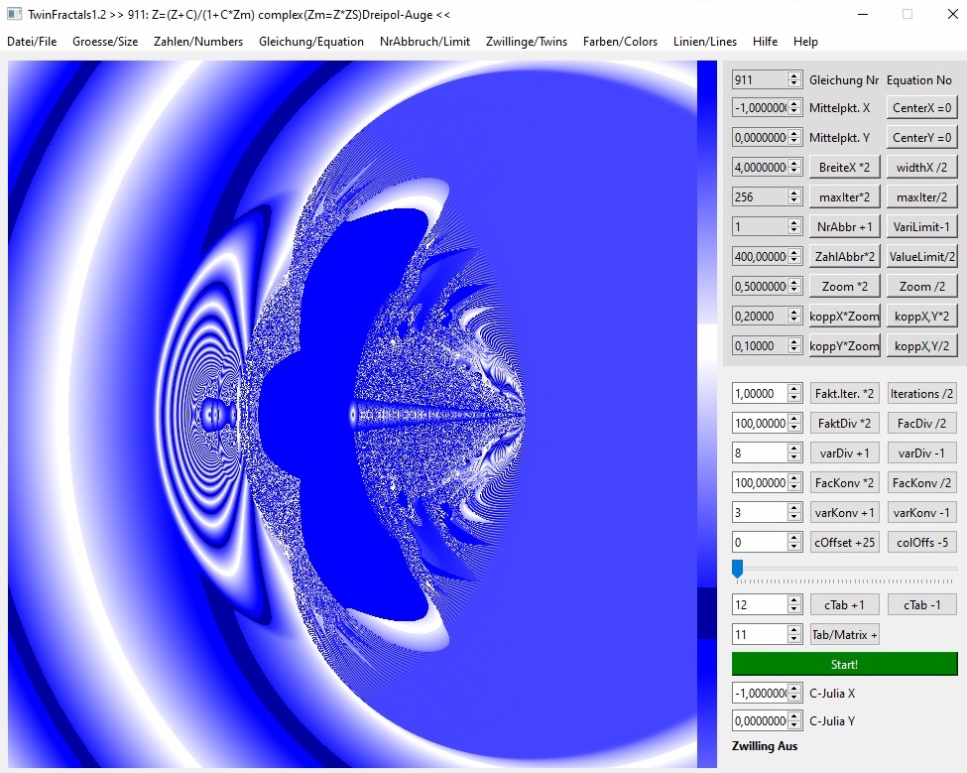The image size is (967, 773).
Task: Click the maxIter/2 button
Action: point(922,196)
